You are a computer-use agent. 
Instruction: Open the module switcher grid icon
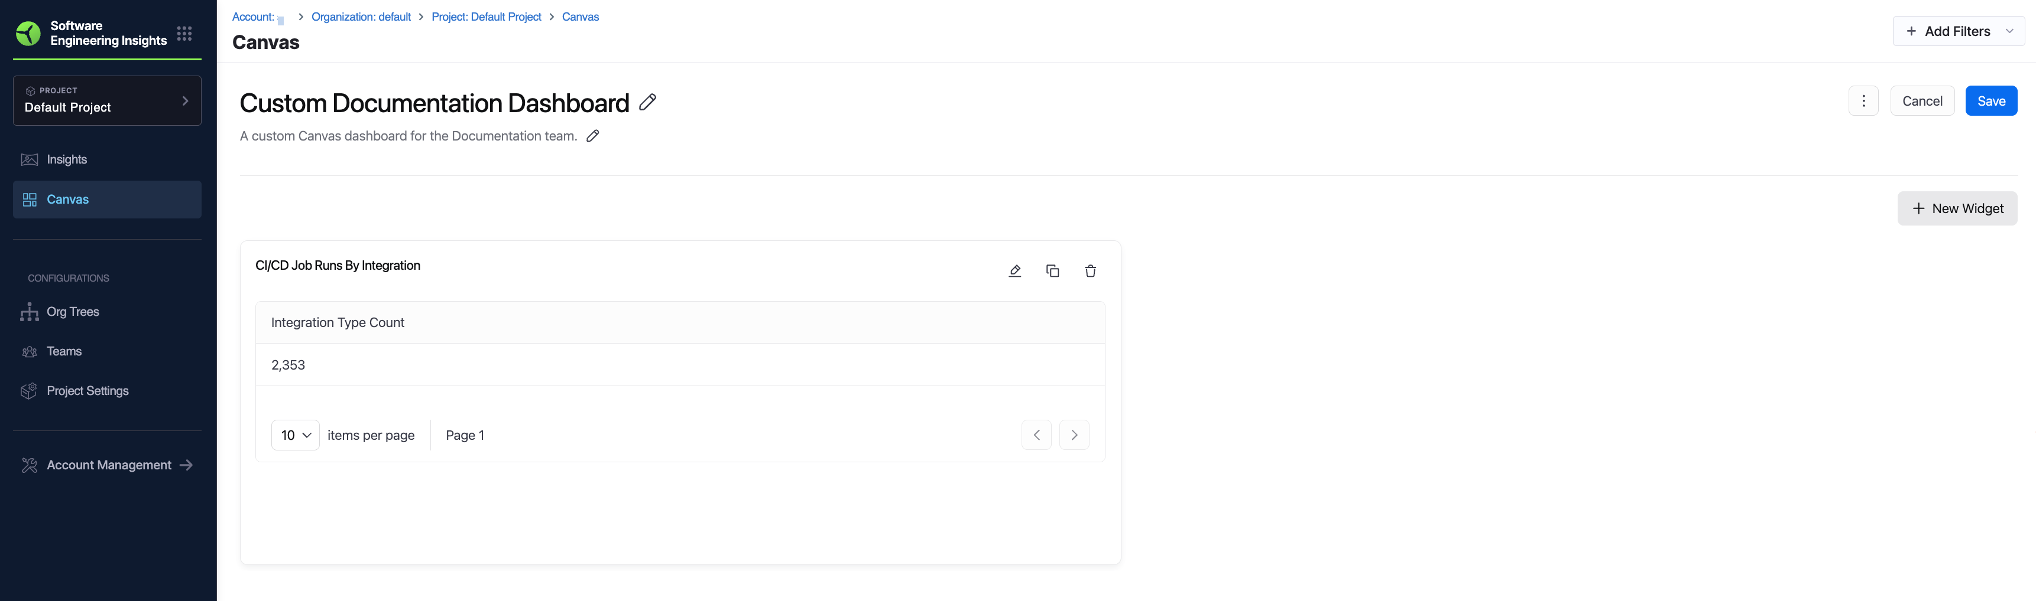tap(184, 33)
